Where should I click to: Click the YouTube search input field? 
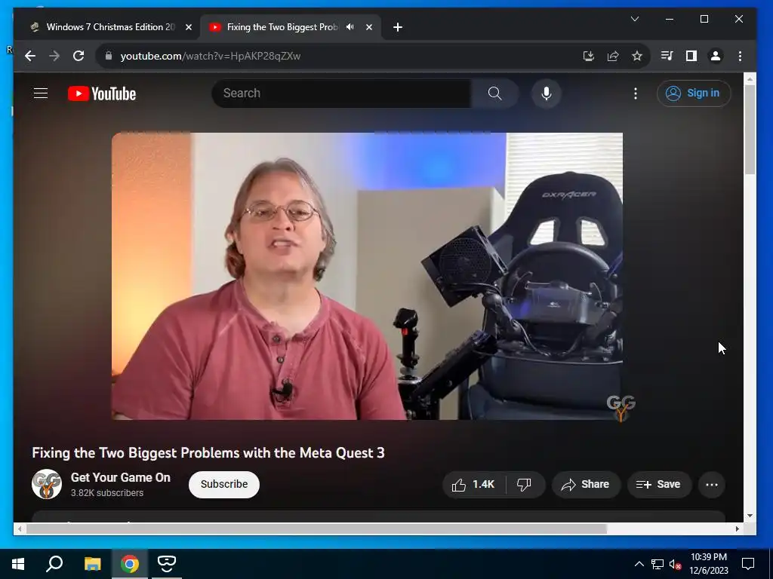click(341, 93)
